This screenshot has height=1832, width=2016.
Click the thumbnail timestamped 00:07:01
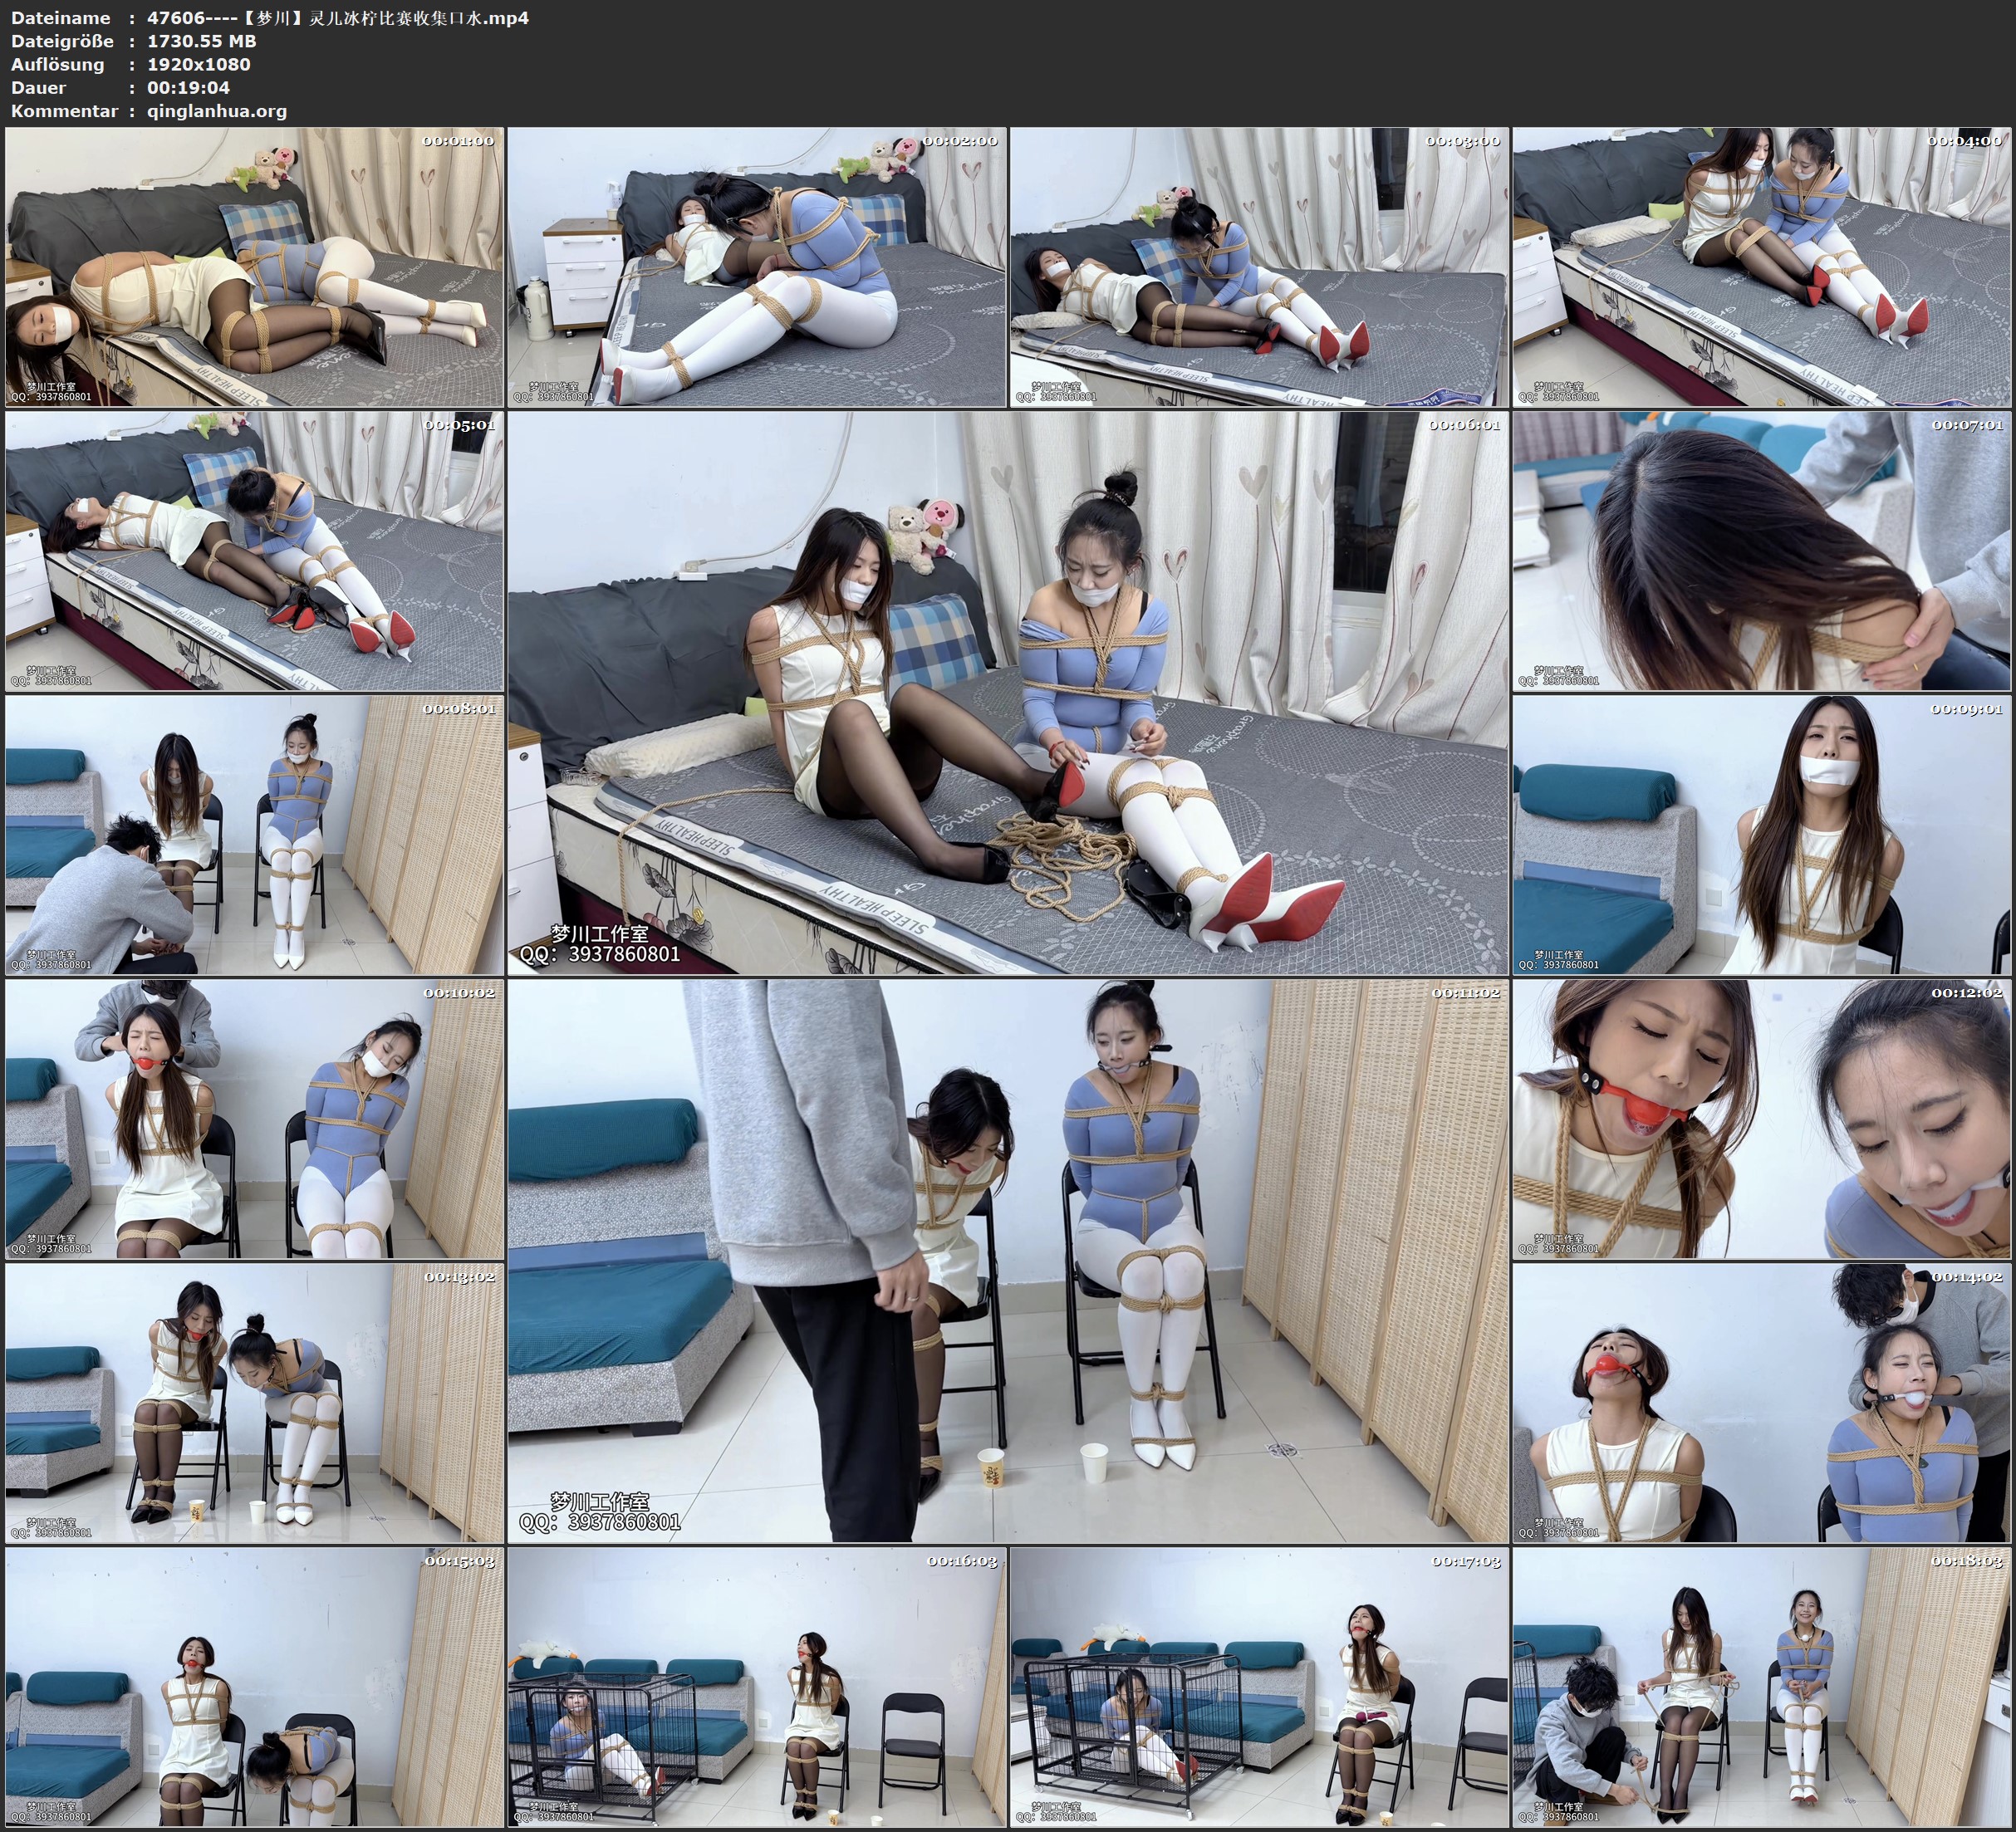tap(1762, 551)
